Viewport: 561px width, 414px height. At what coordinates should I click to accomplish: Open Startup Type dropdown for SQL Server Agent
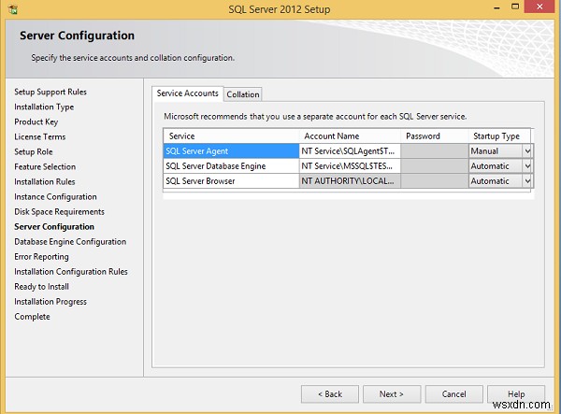(527, 151)
